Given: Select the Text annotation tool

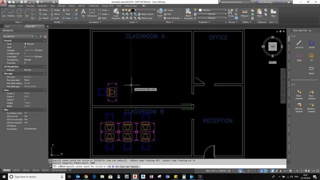Looking at the screenshot, I should (x=83, y=13).
